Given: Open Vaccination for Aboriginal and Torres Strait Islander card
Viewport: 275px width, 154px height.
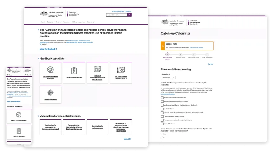Looking at the screenshot, I should tap(74, 127).
